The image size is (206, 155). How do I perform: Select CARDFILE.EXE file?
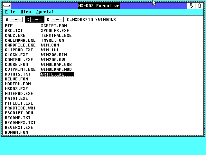[20, 45]
